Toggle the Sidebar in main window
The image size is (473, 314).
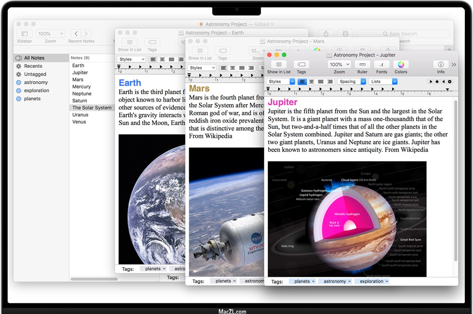pos(25,34)
